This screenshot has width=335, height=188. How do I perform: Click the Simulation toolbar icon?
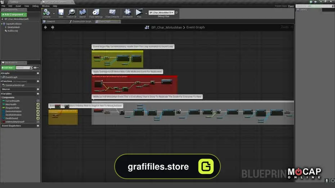tap(128, 13)
